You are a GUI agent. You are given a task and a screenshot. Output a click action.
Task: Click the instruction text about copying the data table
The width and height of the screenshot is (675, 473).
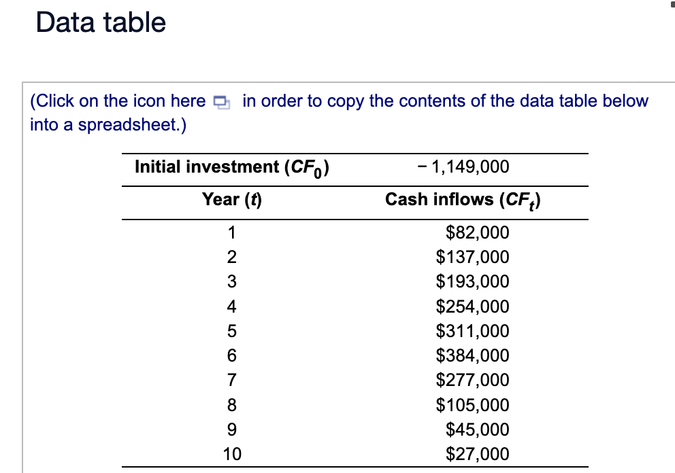(x=338, y=112)
